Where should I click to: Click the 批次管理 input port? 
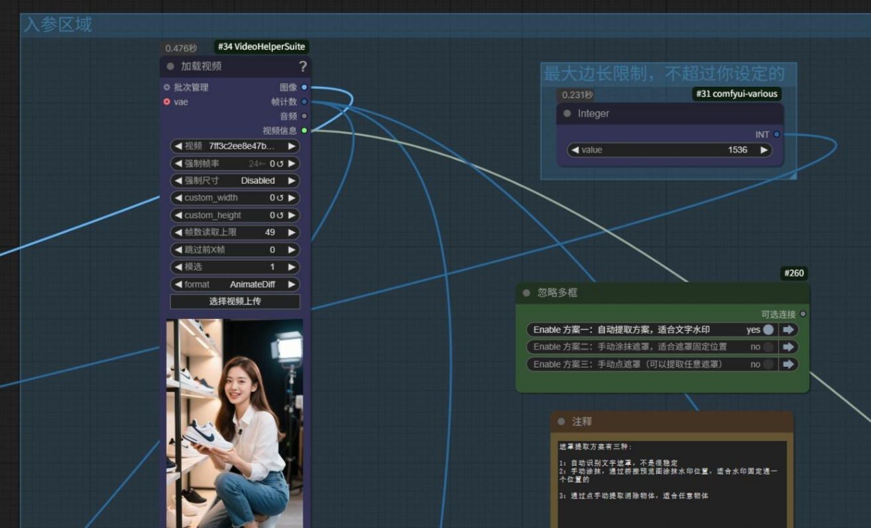pyautogui.click(x=166, y=87)
